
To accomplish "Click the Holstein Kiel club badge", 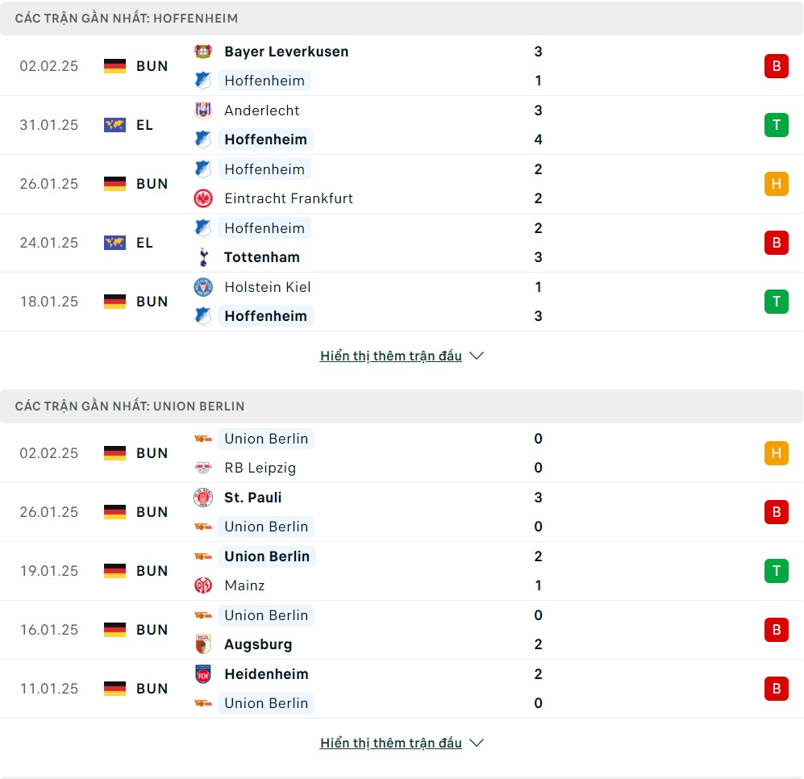I will pyautogui.click(x=203, y=286).
